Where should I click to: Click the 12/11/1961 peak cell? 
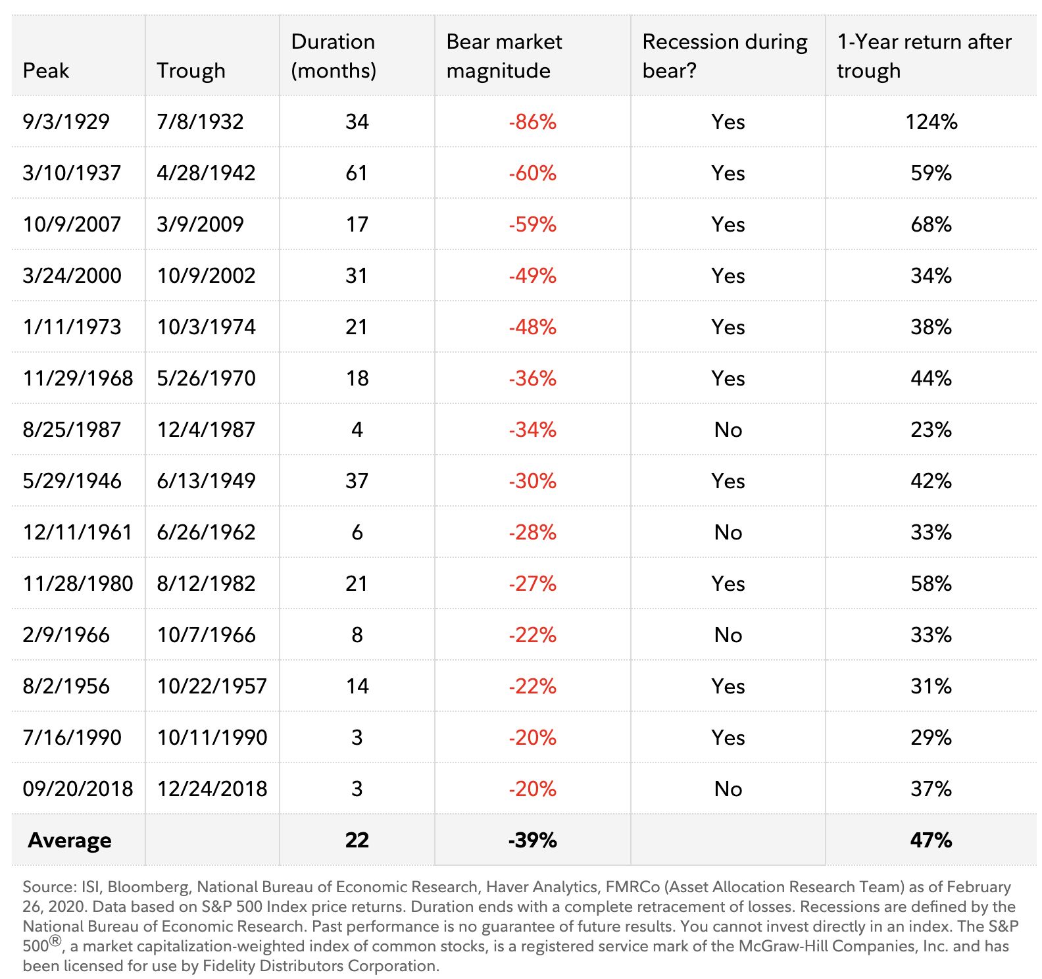point(78,532)
